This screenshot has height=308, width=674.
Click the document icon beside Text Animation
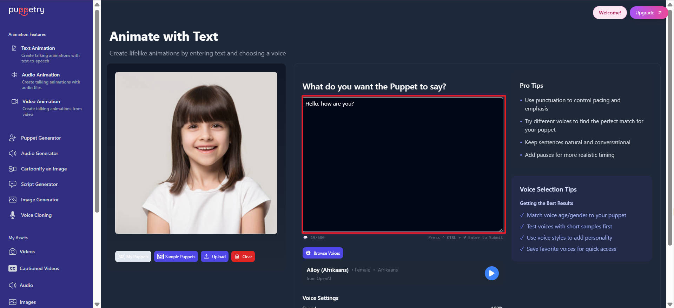(14, 48)
